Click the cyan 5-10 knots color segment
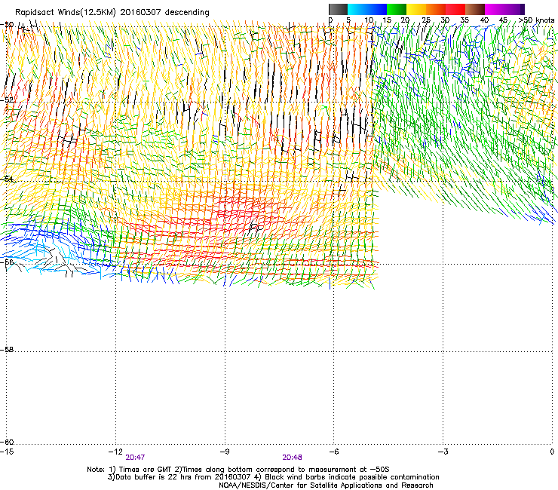 point(357,9)
